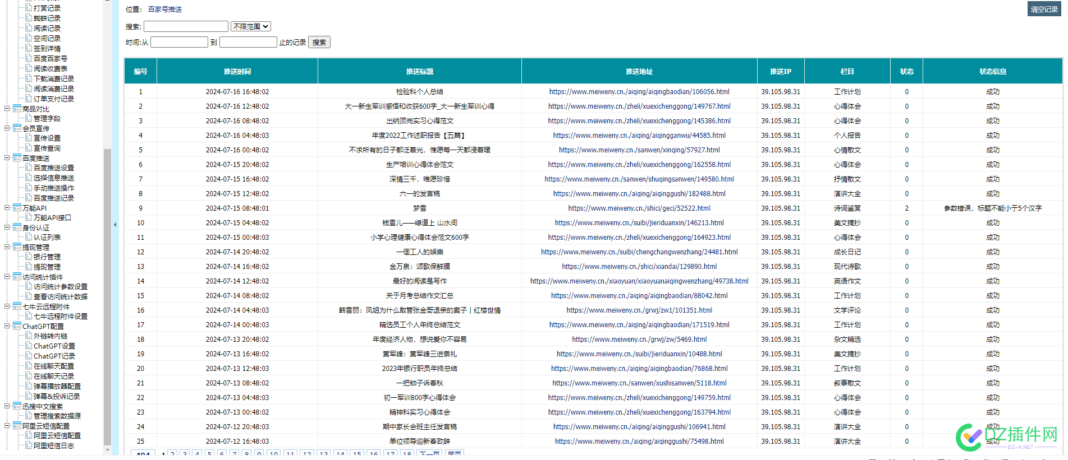Image resolution: width=1068 pixels, height=460 pixels.
Task: Click the 推送时间 column header
Action: point(237,71)
